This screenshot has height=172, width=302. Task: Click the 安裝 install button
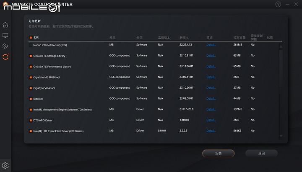218,153
